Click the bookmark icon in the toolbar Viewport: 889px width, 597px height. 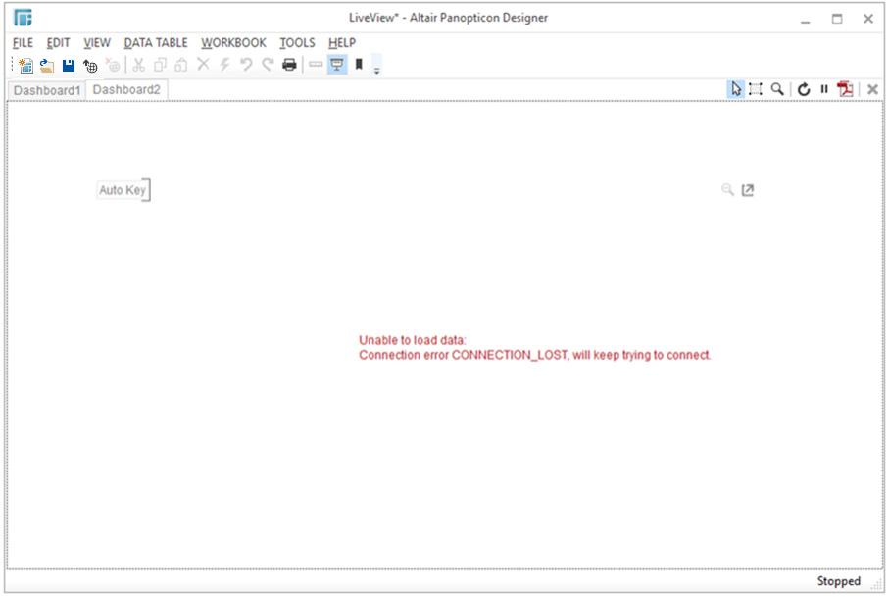point(359,64)
